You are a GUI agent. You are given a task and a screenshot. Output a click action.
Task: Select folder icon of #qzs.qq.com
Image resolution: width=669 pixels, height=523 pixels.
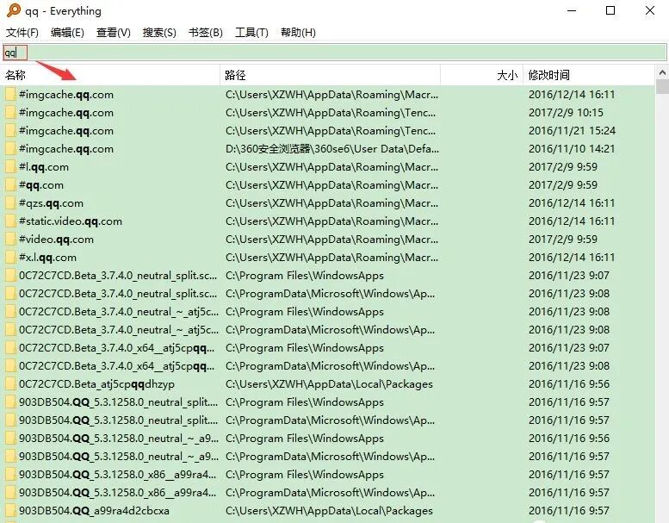[x=10, y=203]
